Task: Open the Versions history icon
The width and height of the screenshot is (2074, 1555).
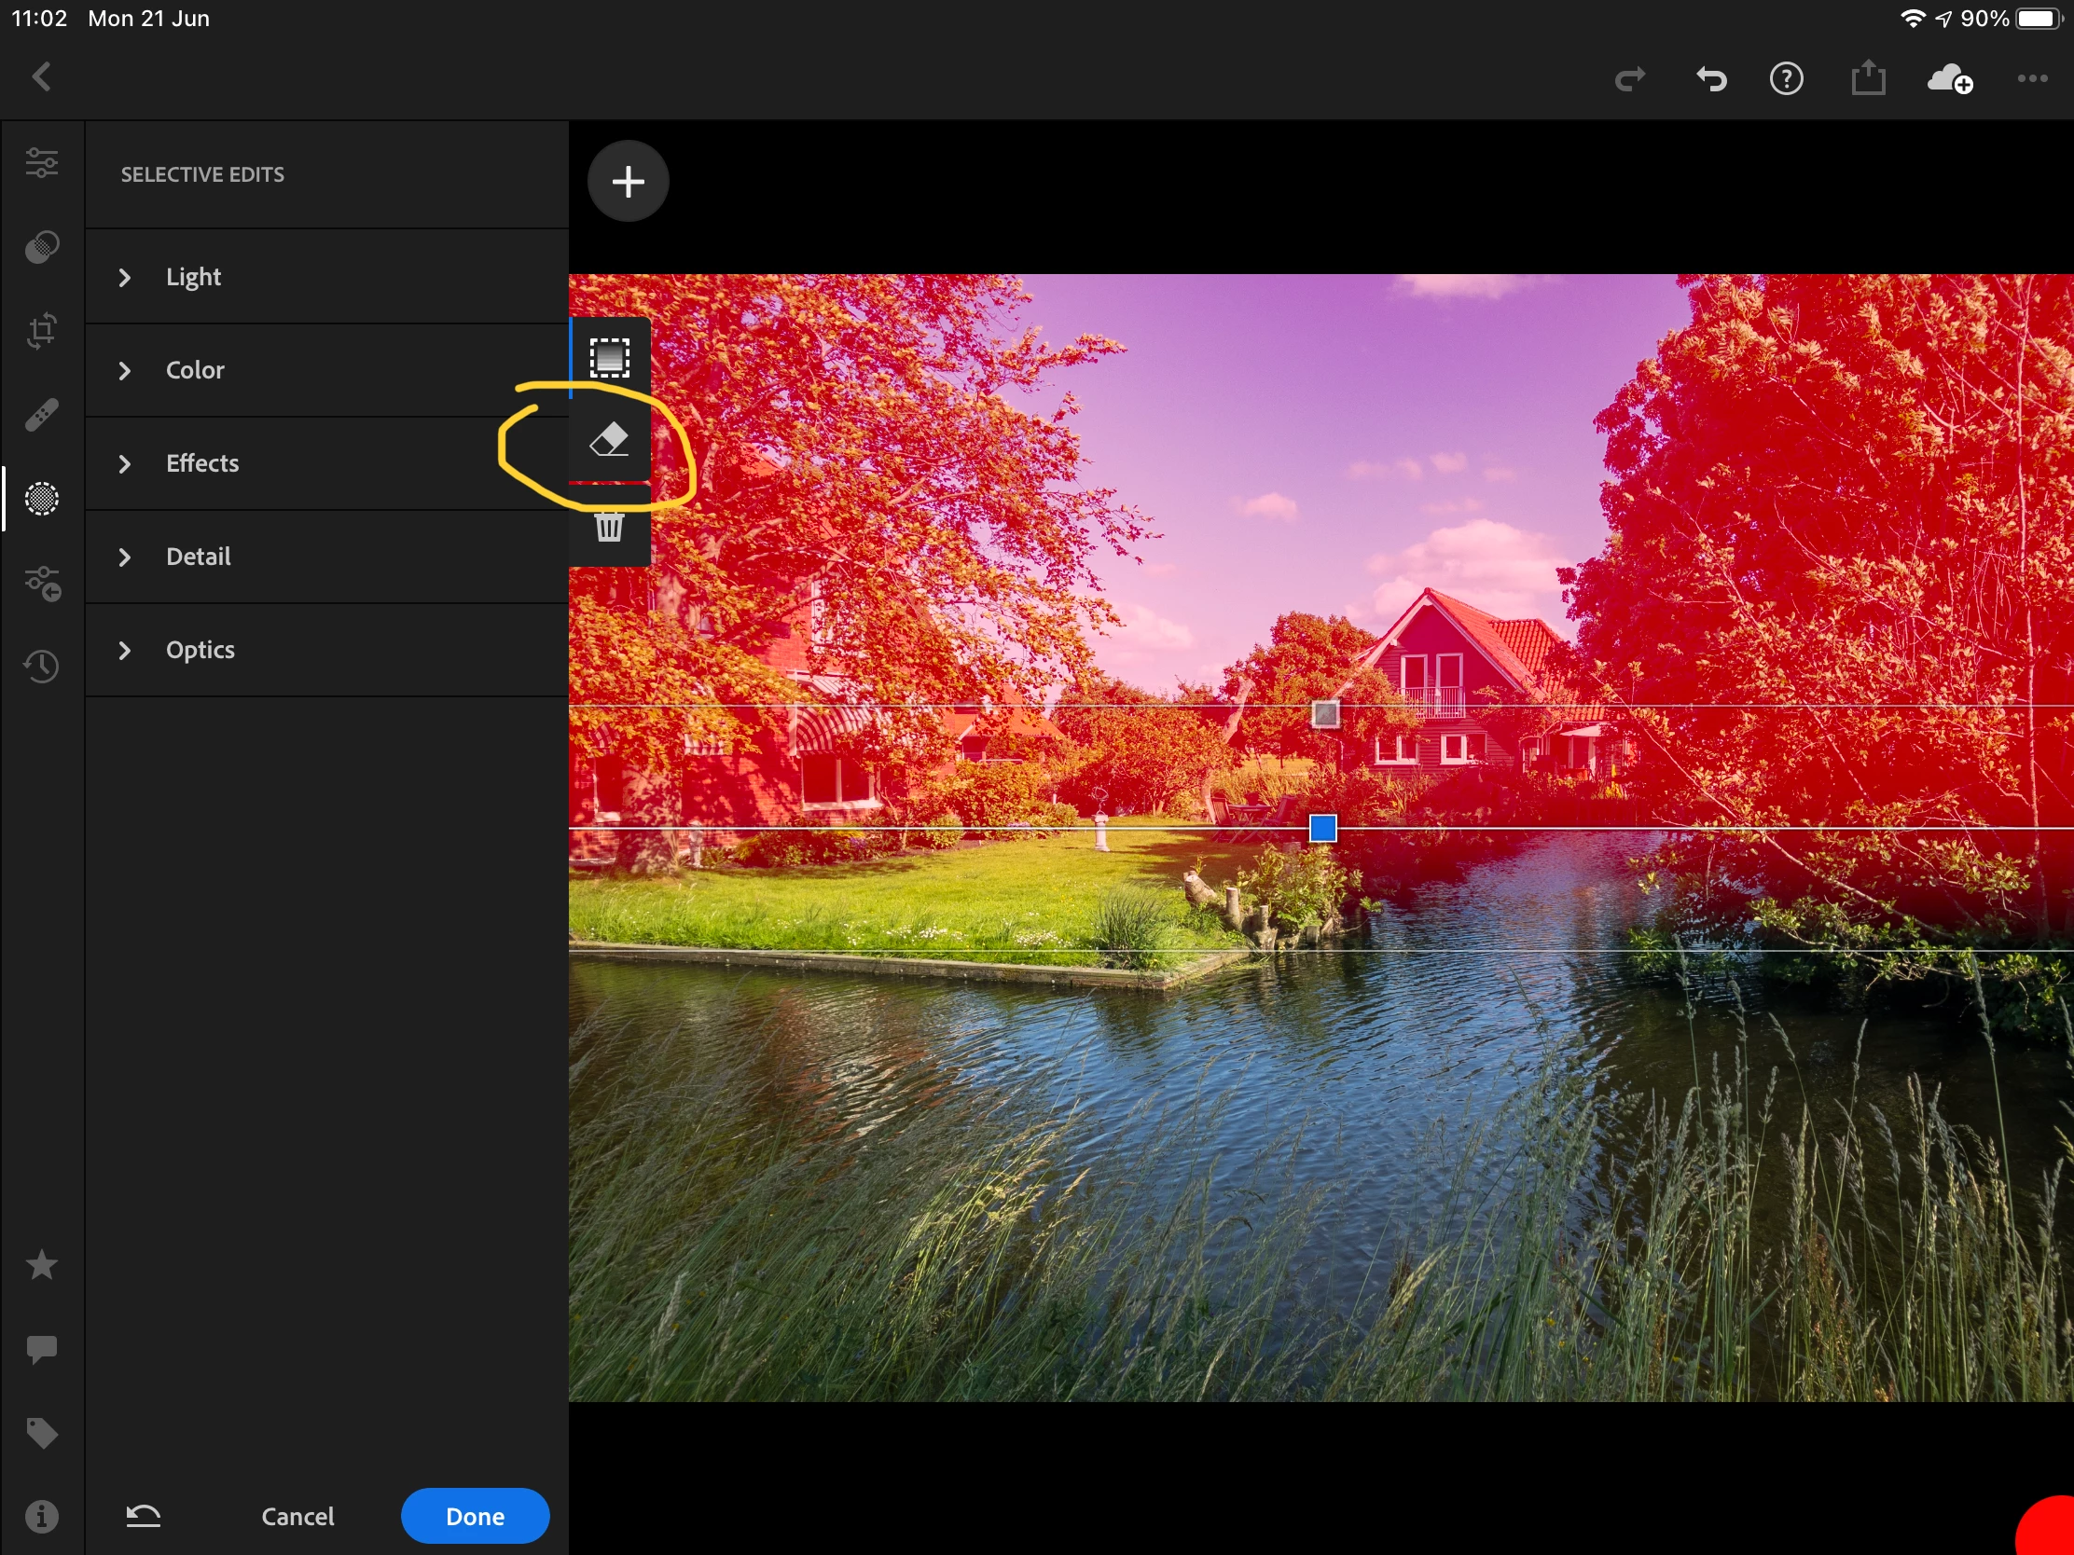Action: [41, 667]
